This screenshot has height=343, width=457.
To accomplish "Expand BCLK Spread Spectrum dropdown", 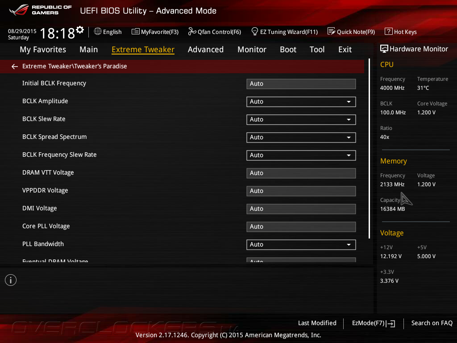I will coord(301,138).
